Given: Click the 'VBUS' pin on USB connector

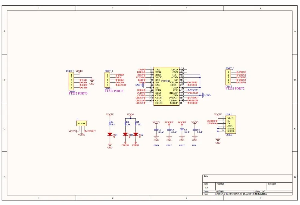Looking at the screenshot, I should 230,118.
